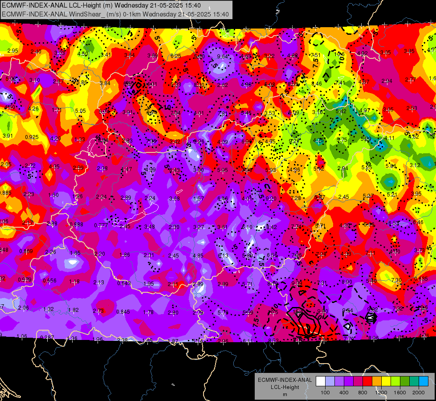Click the teal legend swatch
Viewport: 436px width, 401px height.
point(414,381)
